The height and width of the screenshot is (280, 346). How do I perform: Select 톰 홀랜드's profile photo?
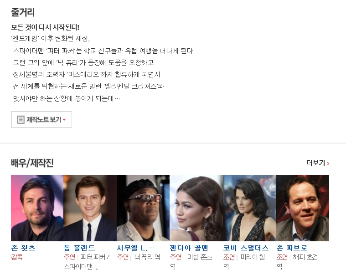pyautogui.click(x=90, y=208)
